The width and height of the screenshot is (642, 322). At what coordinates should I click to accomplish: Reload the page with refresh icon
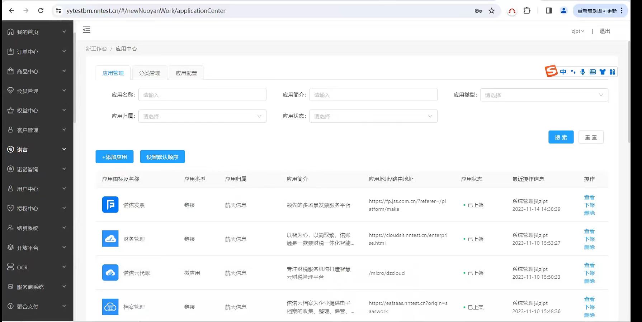click(x=41, y=11)
